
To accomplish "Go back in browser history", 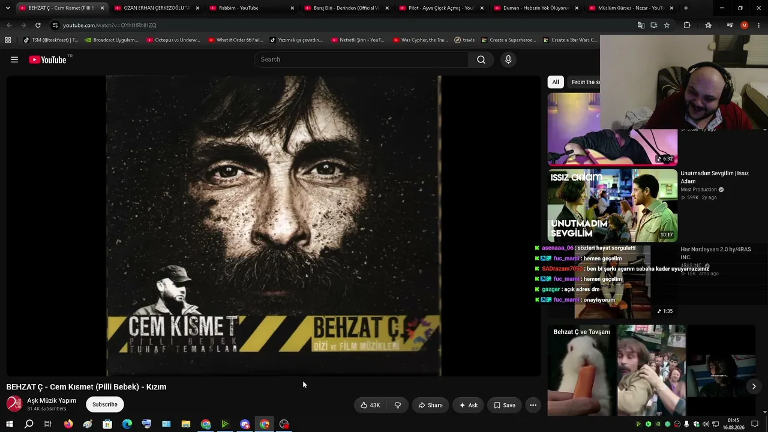I will click(x=9, y=25).
